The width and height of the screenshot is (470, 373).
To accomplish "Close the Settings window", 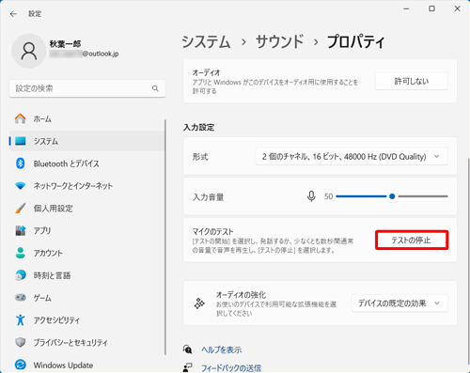I will click(x=457, y=8).
